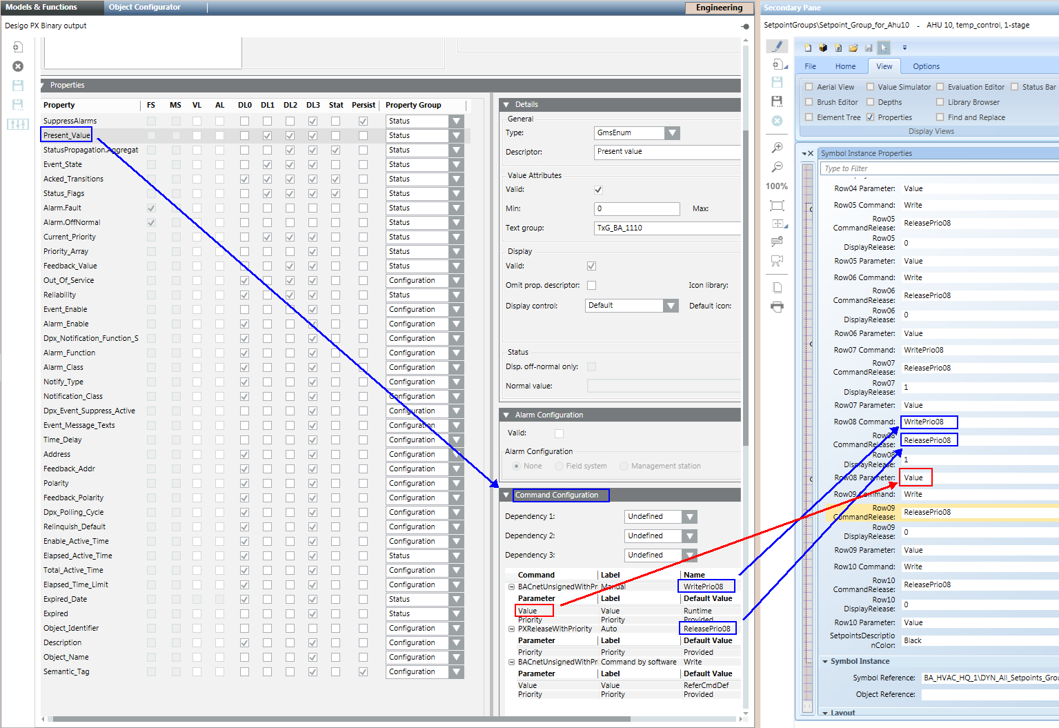Screen dimensions: 1059x728
Task: Uncheck the Properties display view checkbox
Action: click(x=870, y=117)
